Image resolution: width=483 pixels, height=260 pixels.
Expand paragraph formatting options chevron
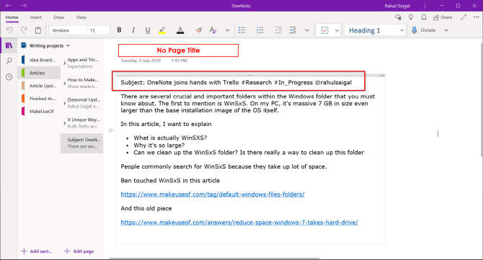[307, 30]
